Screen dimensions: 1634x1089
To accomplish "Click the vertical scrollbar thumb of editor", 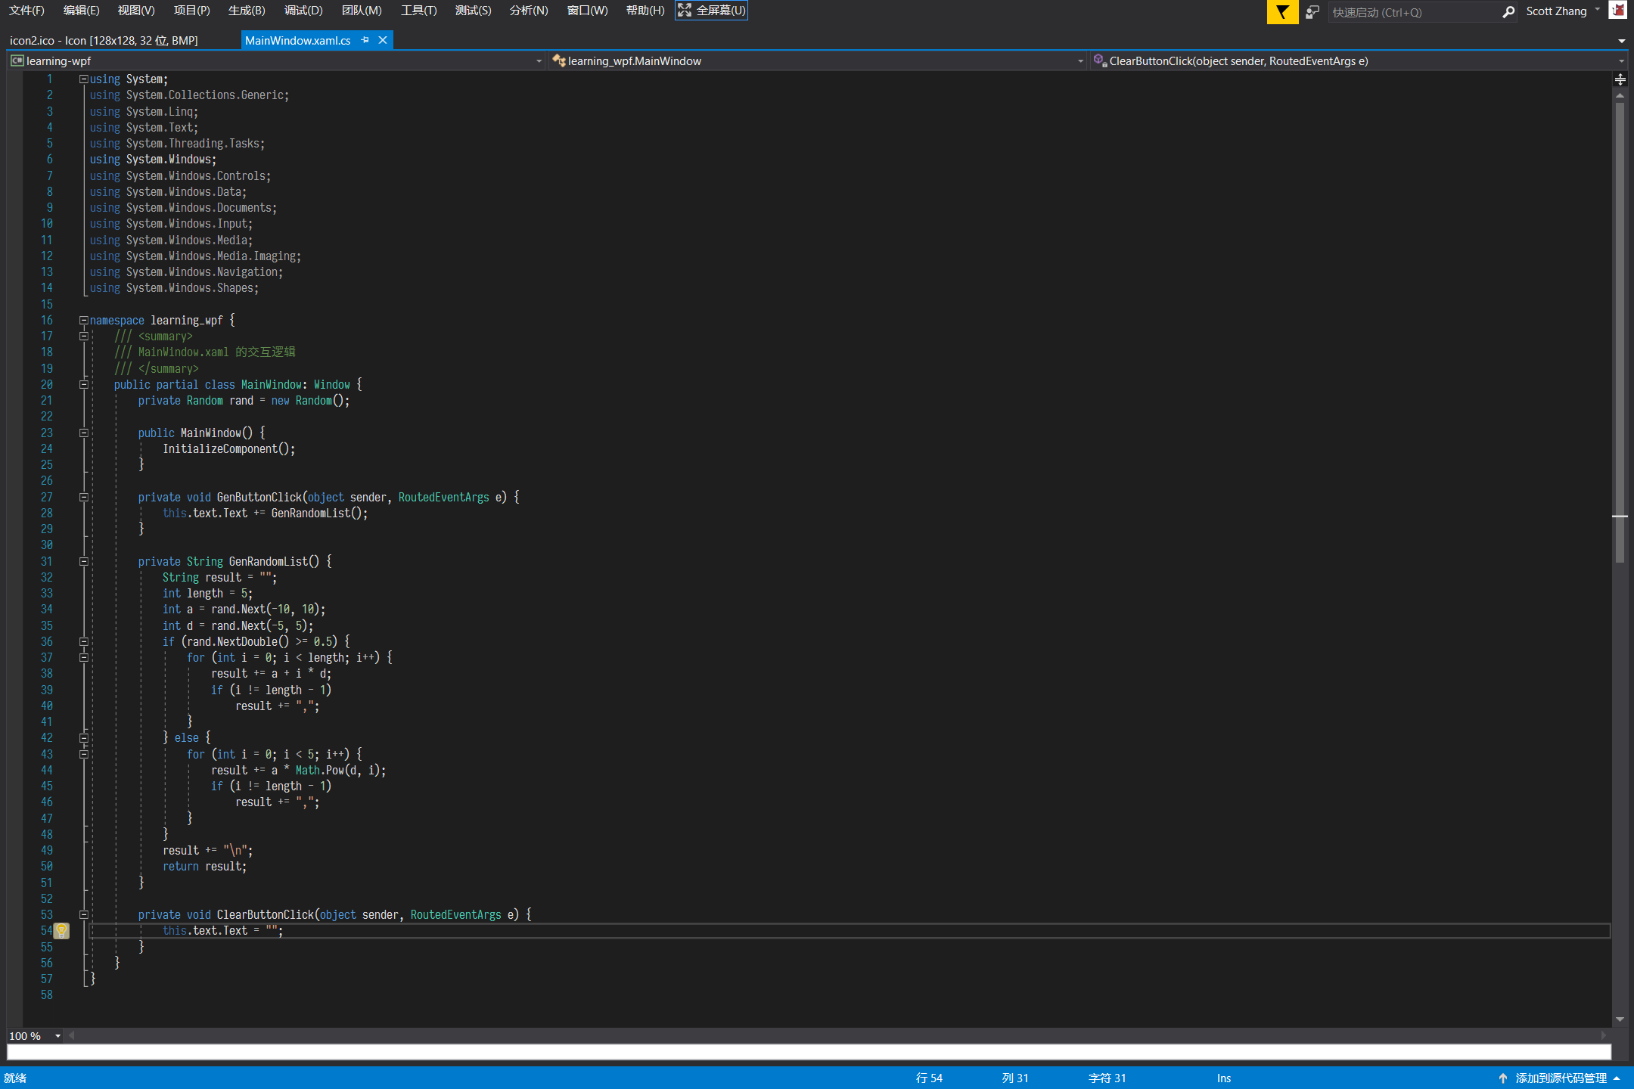I will pyautogui.click(x=1620, y=333).
